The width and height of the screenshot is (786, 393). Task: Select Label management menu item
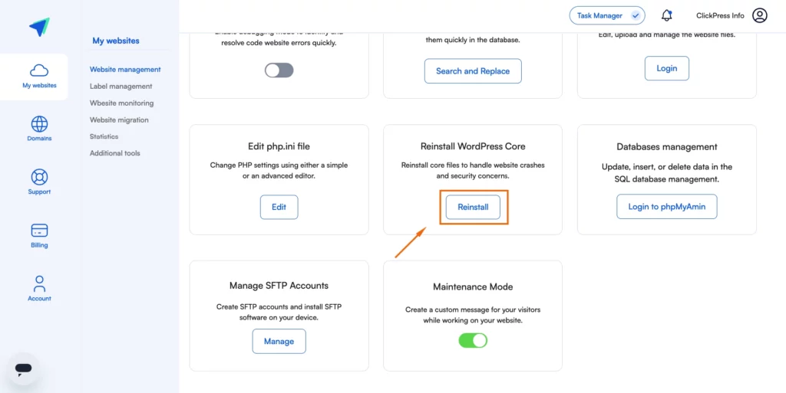coord(121,86)
